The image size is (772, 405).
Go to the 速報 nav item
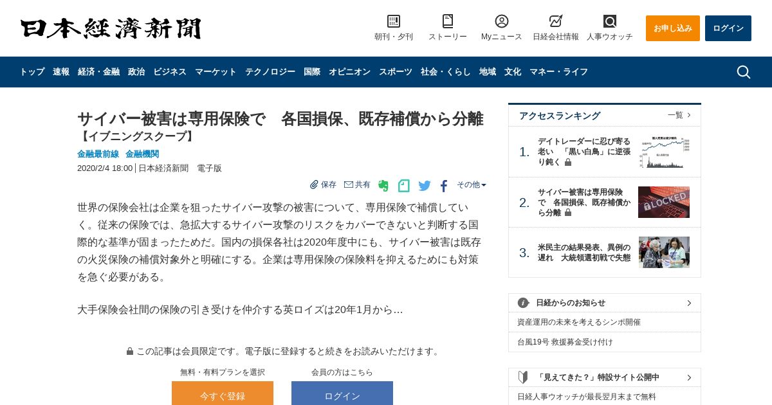pyautogui.click(x=61, y=72)
